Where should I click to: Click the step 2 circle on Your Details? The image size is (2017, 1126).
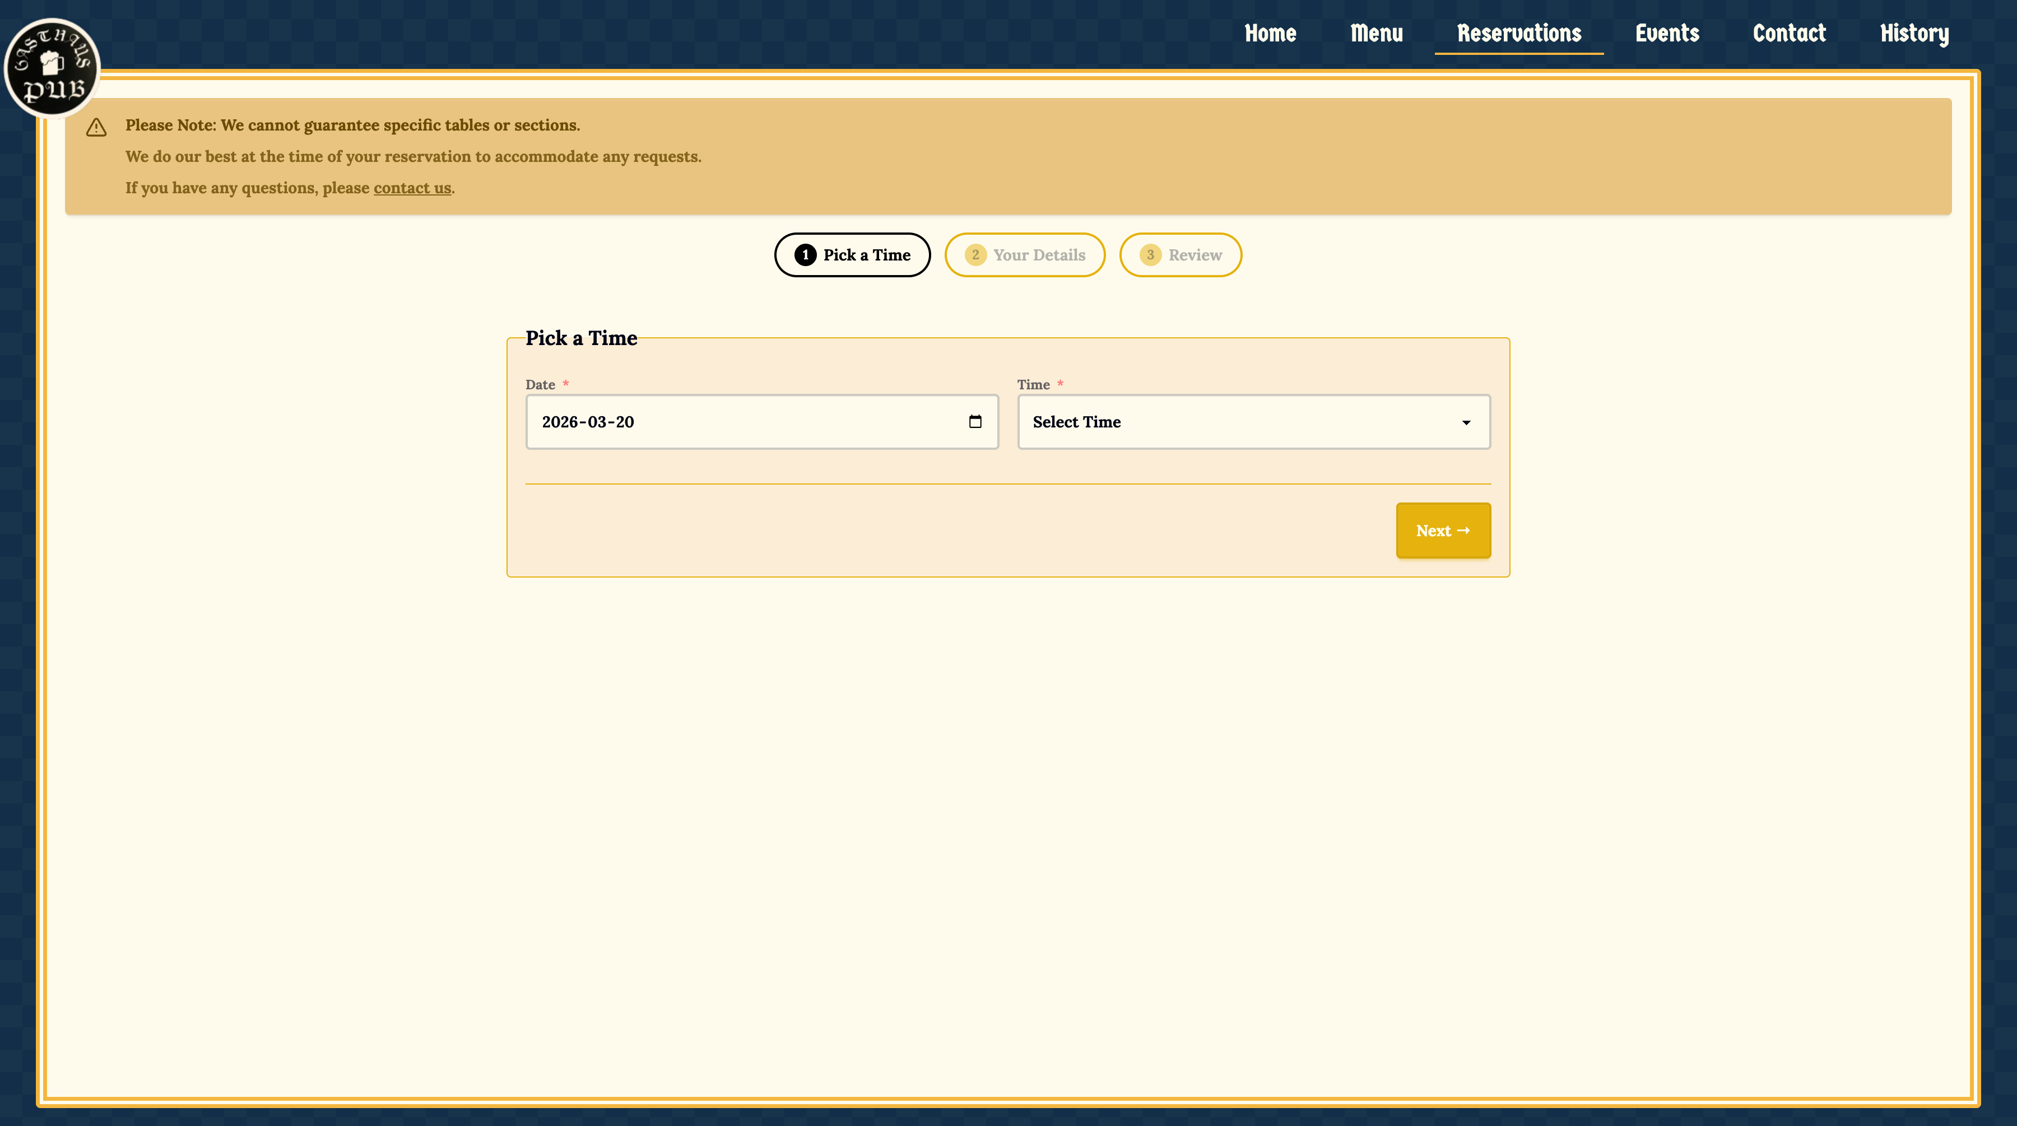975,254
